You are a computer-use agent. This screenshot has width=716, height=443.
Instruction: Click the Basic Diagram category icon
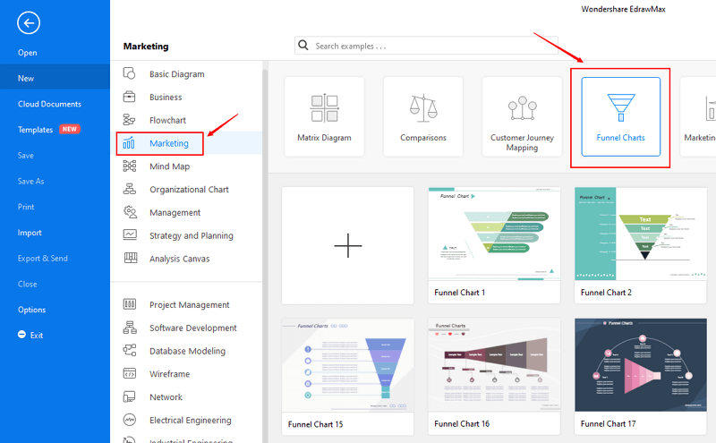(x=129, y=73)
